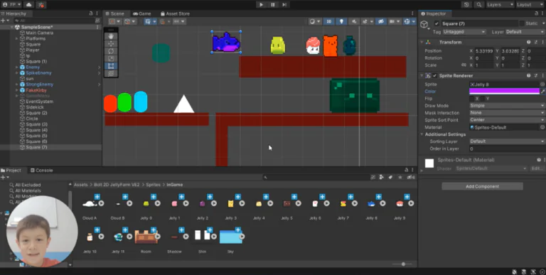
Task: Expand Platforms in Hierarchy
Action: click(x=17, y=38)
